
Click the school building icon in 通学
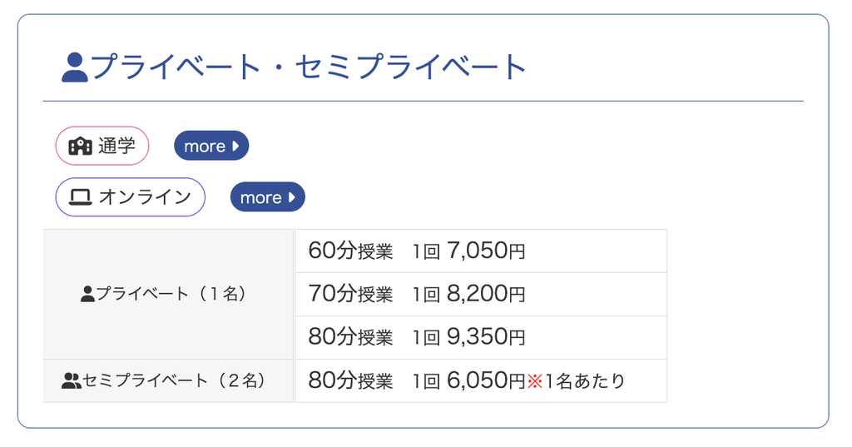click(81, 146)
